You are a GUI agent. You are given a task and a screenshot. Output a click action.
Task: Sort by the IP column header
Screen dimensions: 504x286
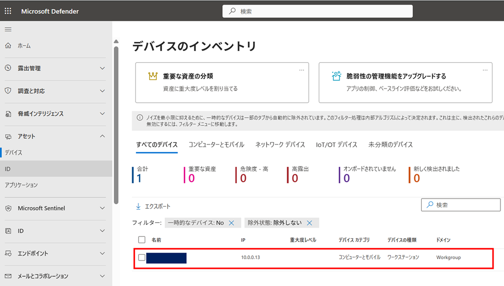tap(243, 240)
